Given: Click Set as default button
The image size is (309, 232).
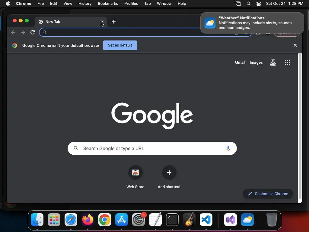Looking at the screenshot, I should (x=120, y=45).
